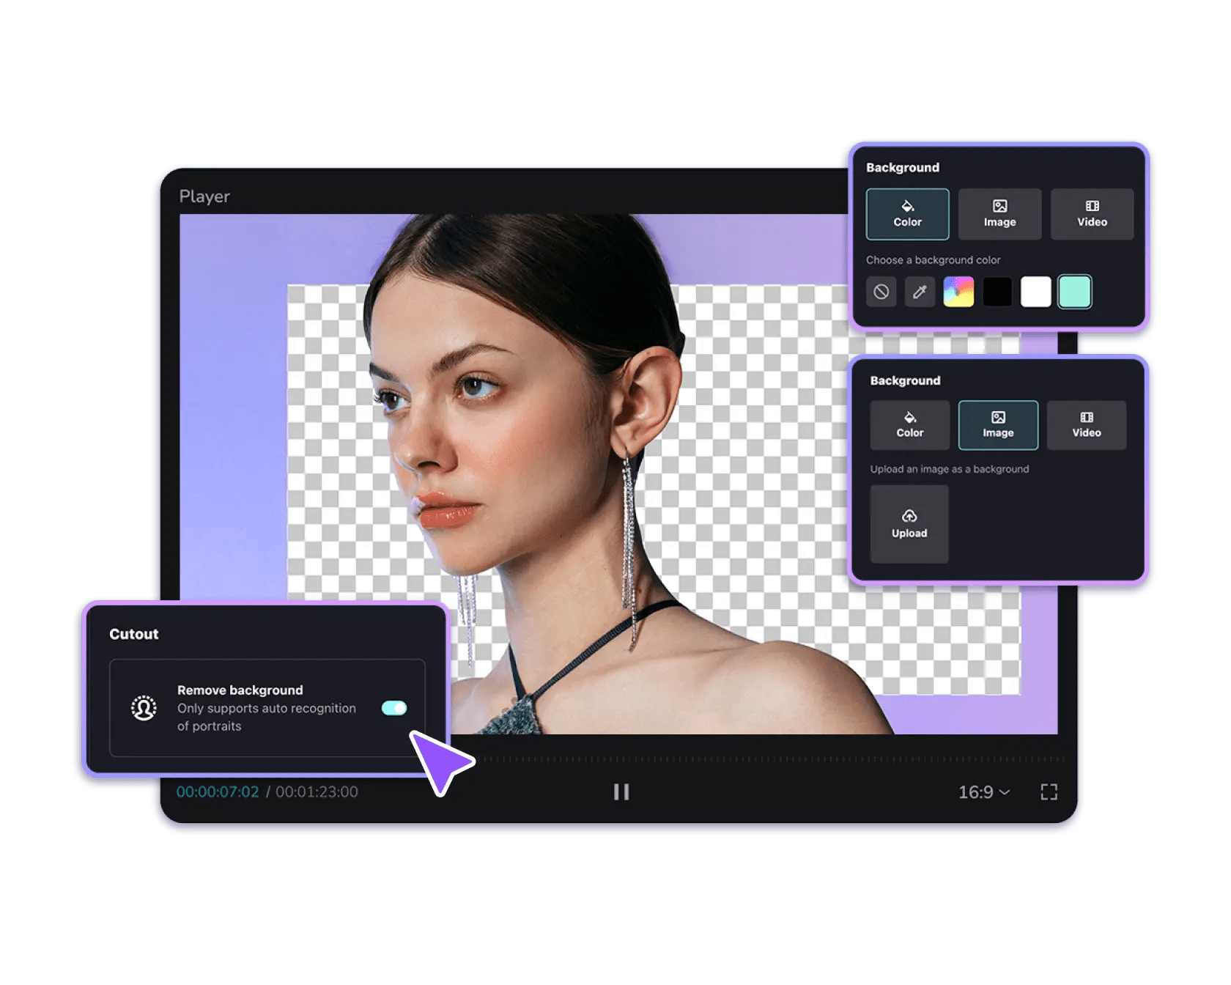The height and width of the screenshot is (985, 1231).
Task: Upload an image as background
Action: (x=909, y=524)
